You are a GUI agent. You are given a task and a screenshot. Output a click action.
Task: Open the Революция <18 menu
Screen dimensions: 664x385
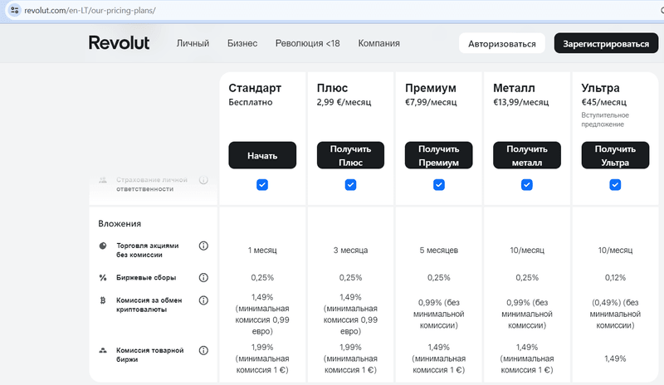[307, 43]
